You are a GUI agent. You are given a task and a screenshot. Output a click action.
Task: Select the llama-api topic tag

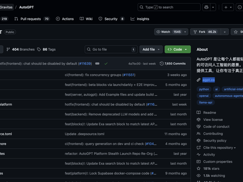(x=206, y=102)
